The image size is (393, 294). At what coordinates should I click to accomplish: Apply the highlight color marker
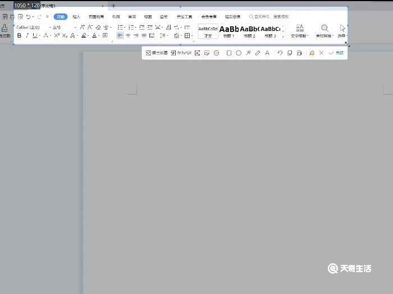[84, 35]
